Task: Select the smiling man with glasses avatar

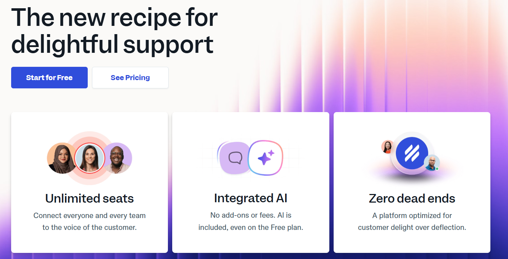Action: point(118,158)
